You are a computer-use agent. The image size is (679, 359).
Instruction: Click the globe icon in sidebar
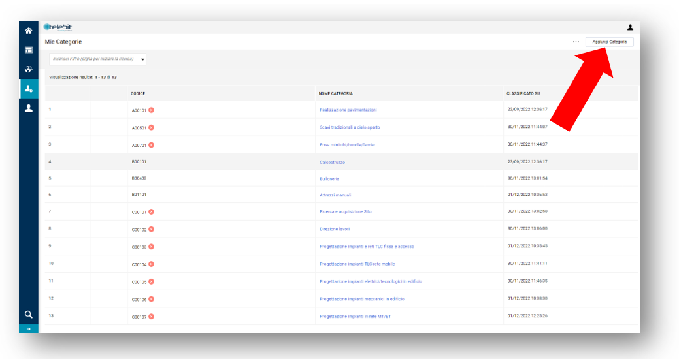click(29, 69)
